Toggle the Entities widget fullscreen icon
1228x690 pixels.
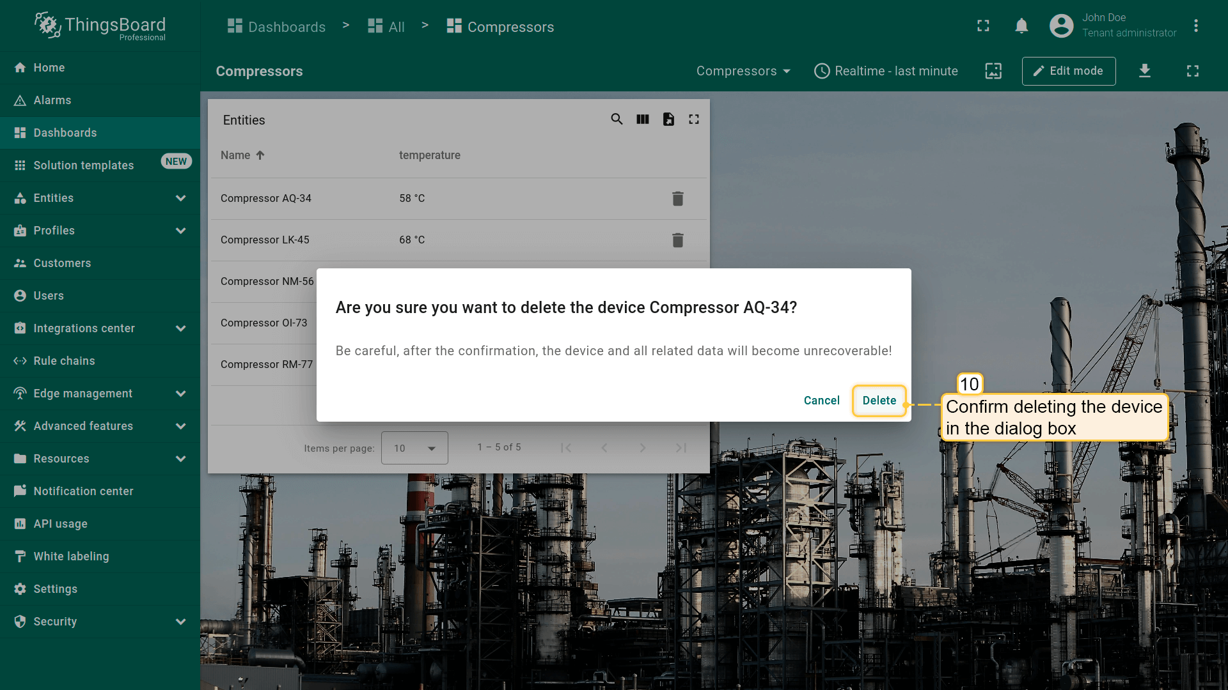(694, 119)
